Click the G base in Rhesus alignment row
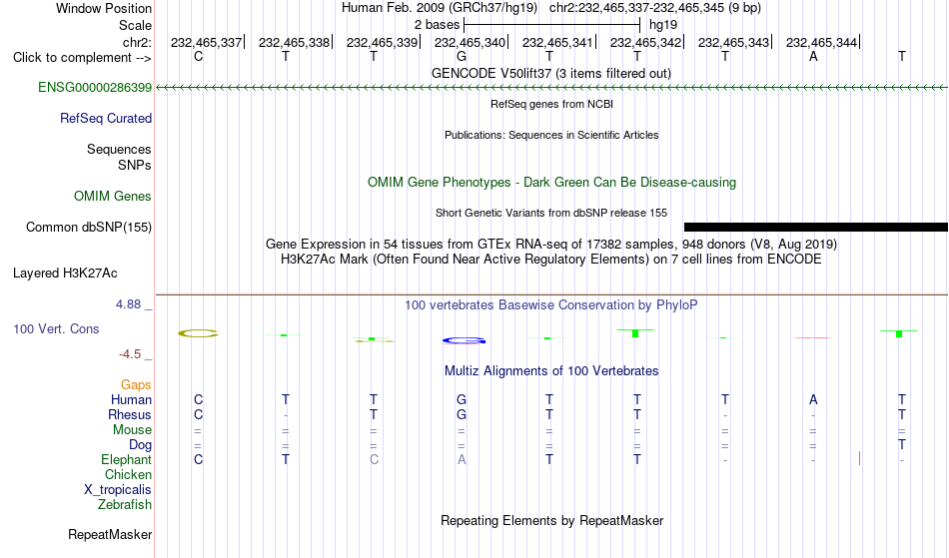This screenshot has width=949, height=558. click(x=462, y=414)
